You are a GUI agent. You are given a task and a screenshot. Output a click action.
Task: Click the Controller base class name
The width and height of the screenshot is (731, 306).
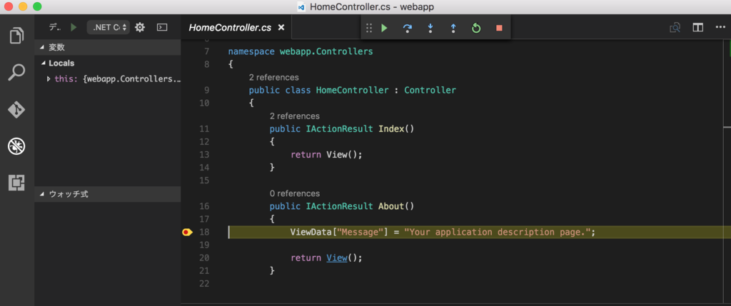pyautogui.click(x=430, y=91)
